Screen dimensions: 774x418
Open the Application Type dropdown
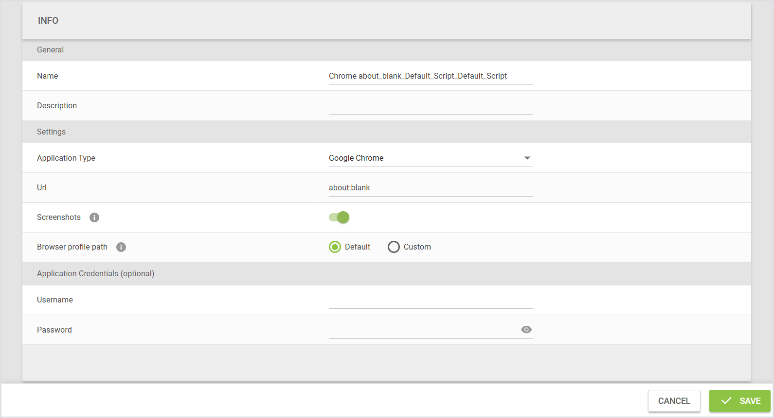coord(430,158)
